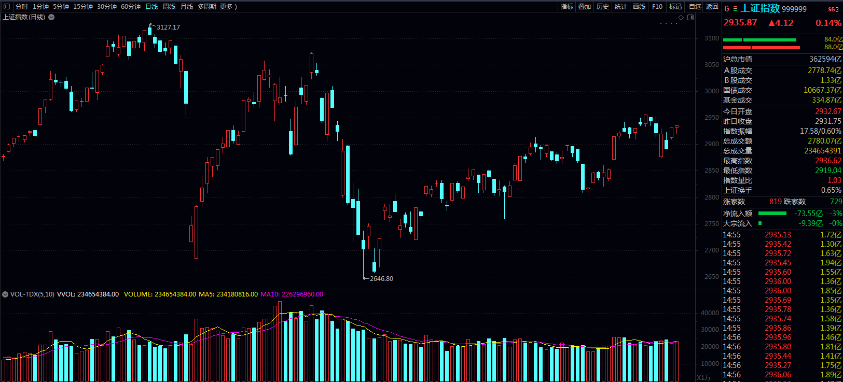
Task: Switch to 分时 intraday view
Action: coord(22,7)
